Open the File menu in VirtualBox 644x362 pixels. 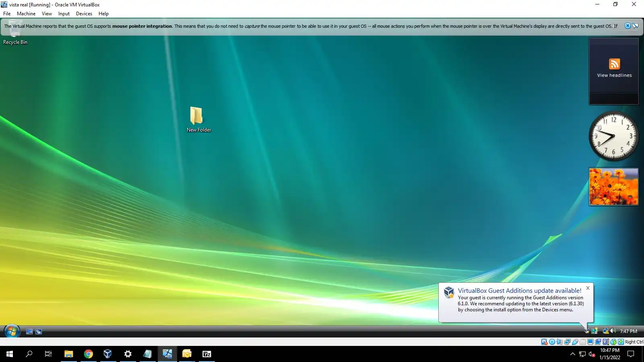click(7, 13)
